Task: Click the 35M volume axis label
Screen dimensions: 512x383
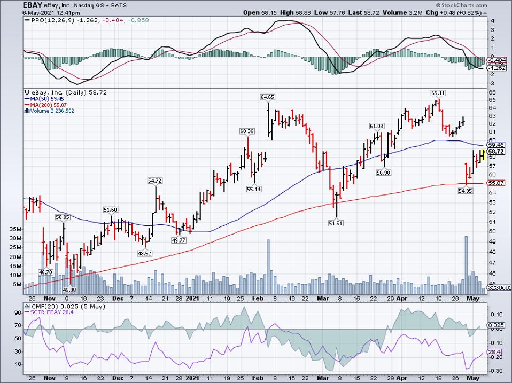Action: tap(16, 229)
